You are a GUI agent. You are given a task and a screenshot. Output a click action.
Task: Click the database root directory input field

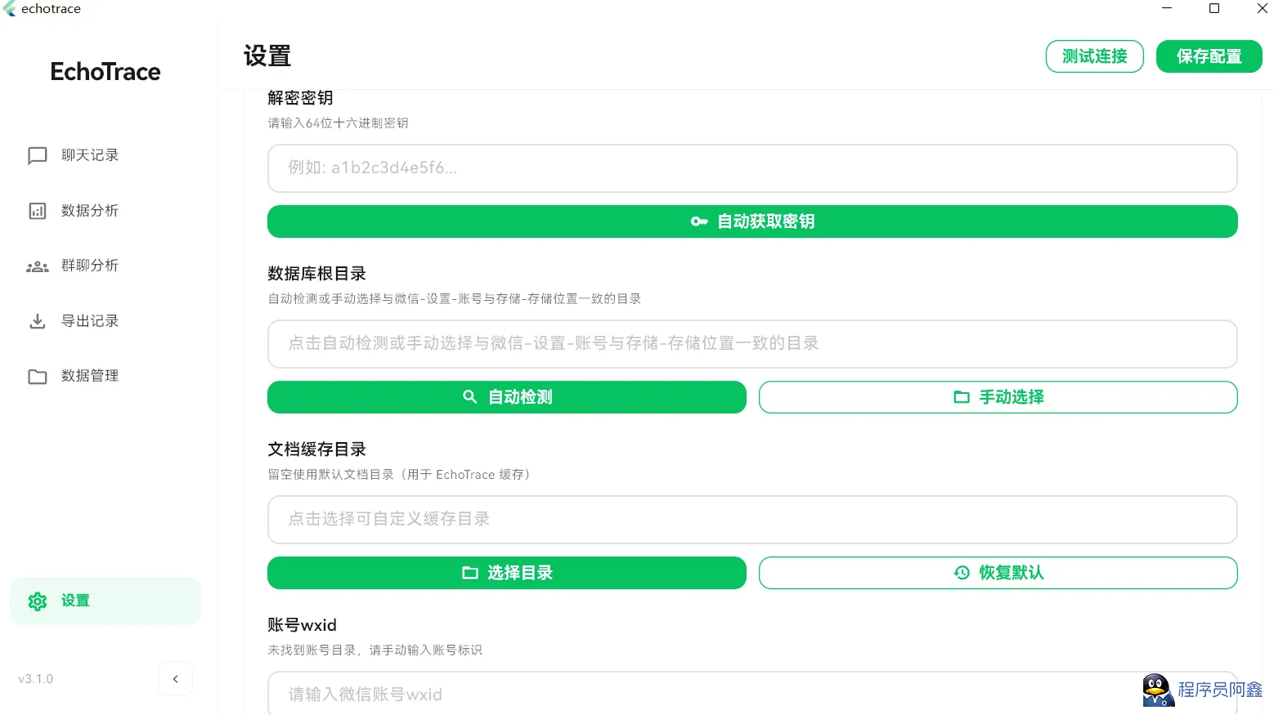tap(752, 344)
